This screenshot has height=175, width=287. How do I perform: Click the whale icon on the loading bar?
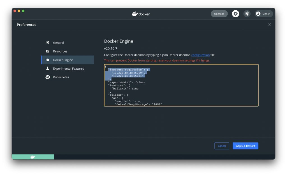[33, 157]
